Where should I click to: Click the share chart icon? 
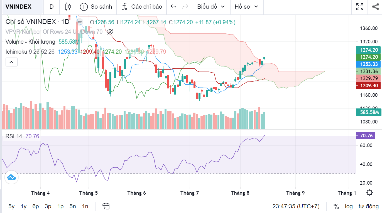375,7
